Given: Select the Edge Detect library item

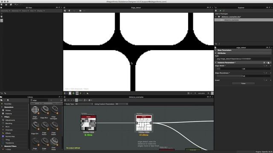Looking at the screenshot, I should 35,113.
